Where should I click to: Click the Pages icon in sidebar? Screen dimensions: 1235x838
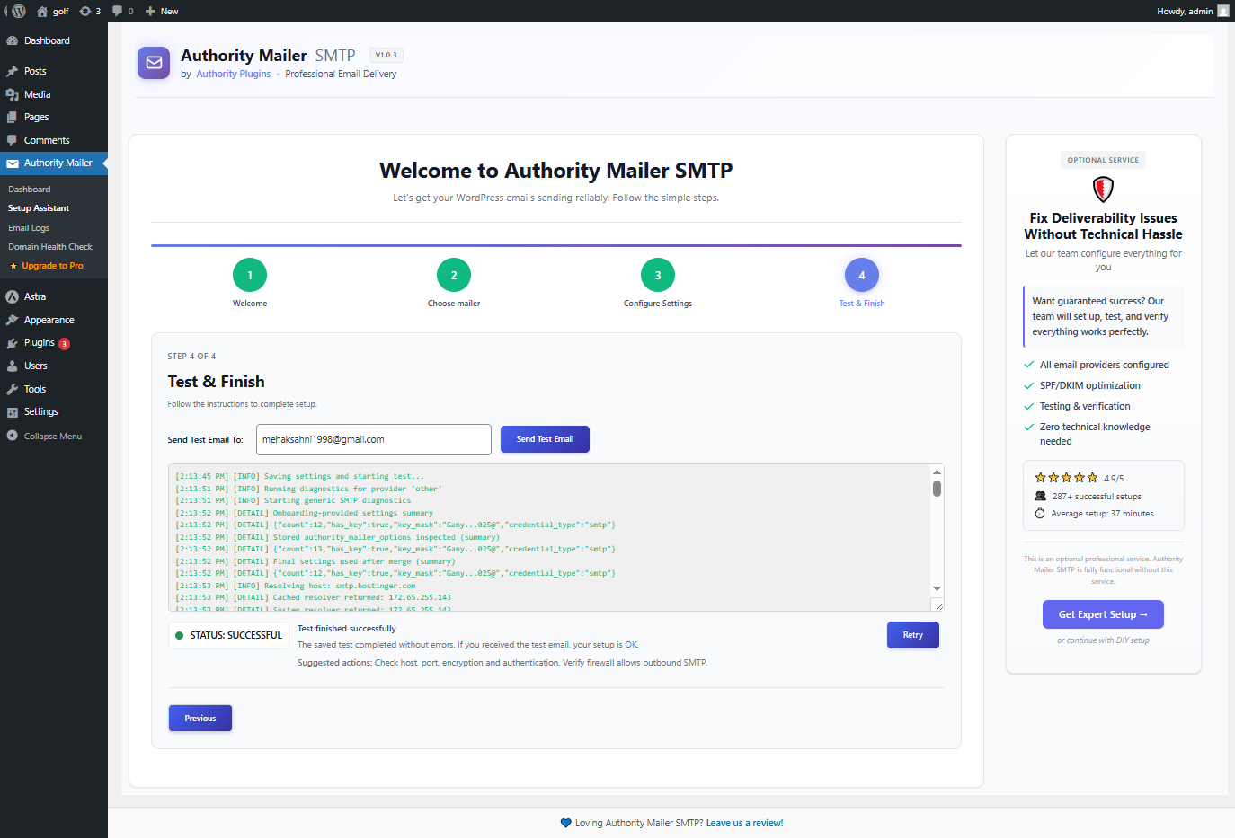tap(13, 117)
